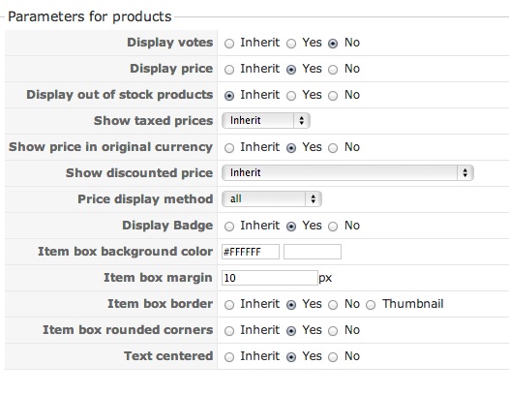Set Text centered to No
Viewport: 509px width, 394px height.
coord(333,357)
